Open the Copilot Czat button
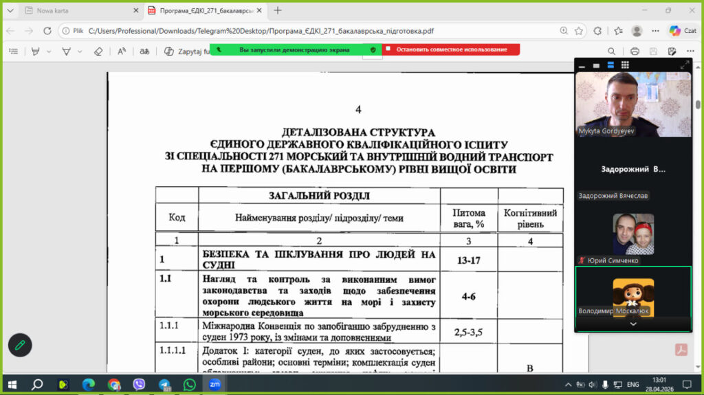Viewport: 704px width, 395px height. click(683, 30)
